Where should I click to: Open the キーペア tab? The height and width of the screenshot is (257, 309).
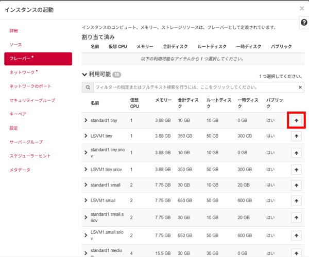18,114
